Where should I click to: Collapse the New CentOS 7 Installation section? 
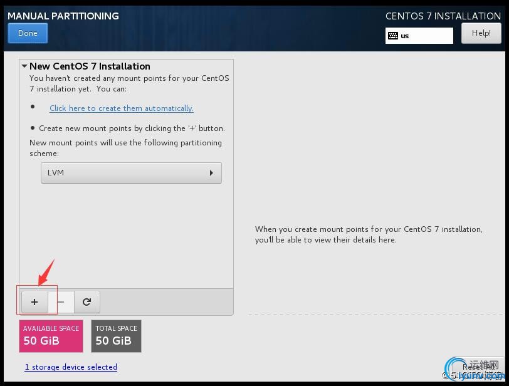[x=24, y=66]
